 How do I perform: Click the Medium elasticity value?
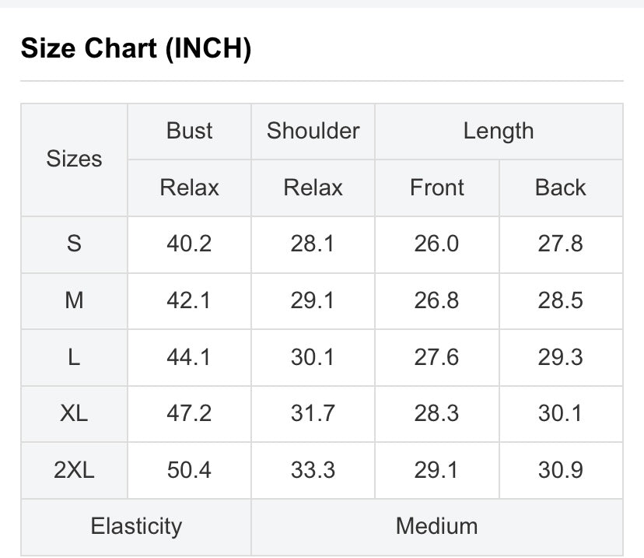pyautogui.click(x=437, y=527)
